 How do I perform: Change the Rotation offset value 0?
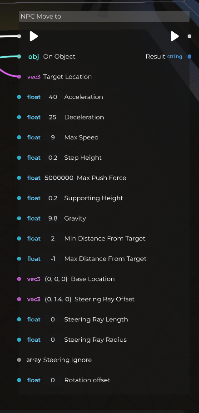click(x=53, y=380)
